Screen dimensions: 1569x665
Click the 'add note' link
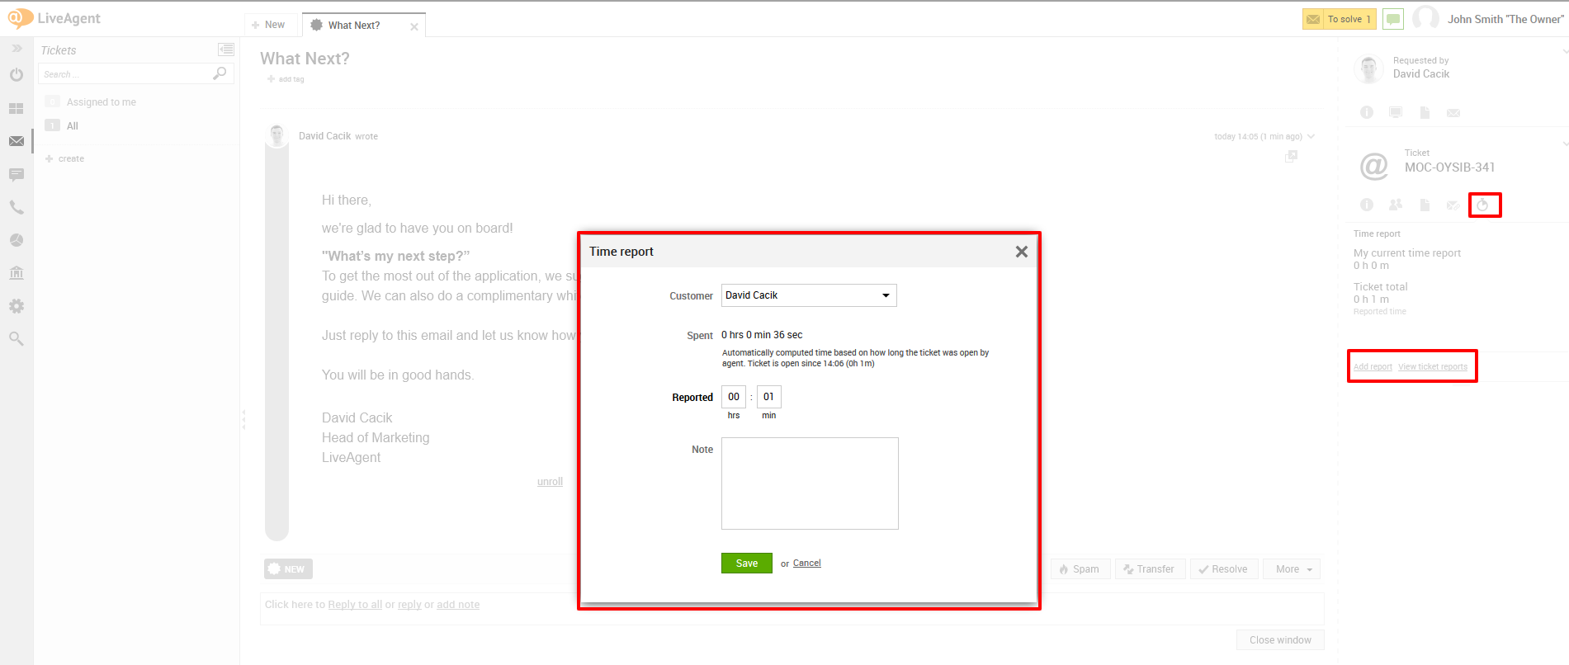click(458, 605)
